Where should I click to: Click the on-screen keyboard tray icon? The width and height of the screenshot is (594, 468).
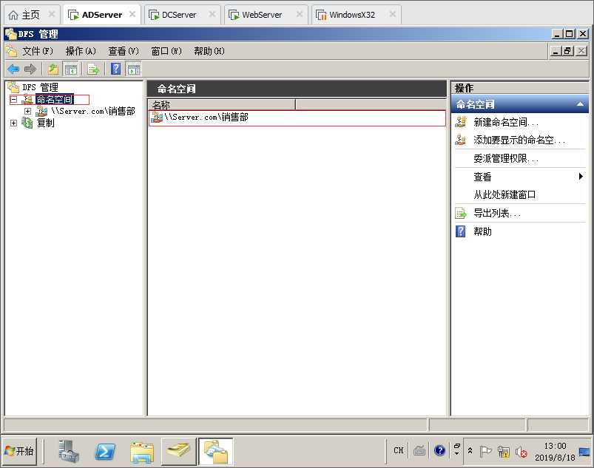419,450
